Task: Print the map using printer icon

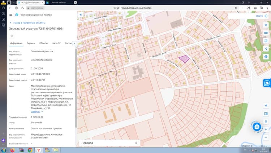Action: click(266, 57)
